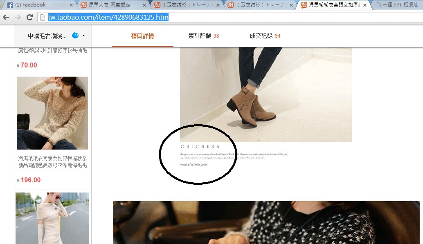This screenshot has height=244, width=423.
Task: Click the CHICHERA brand text
Action: click(200, 147)
